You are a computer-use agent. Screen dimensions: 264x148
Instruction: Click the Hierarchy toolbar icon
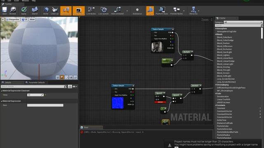click(193, 11)
